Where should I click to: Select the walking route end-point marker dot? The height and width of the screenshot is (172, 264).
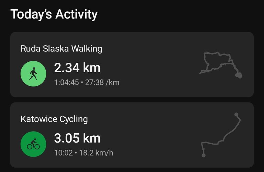(239, 75)
